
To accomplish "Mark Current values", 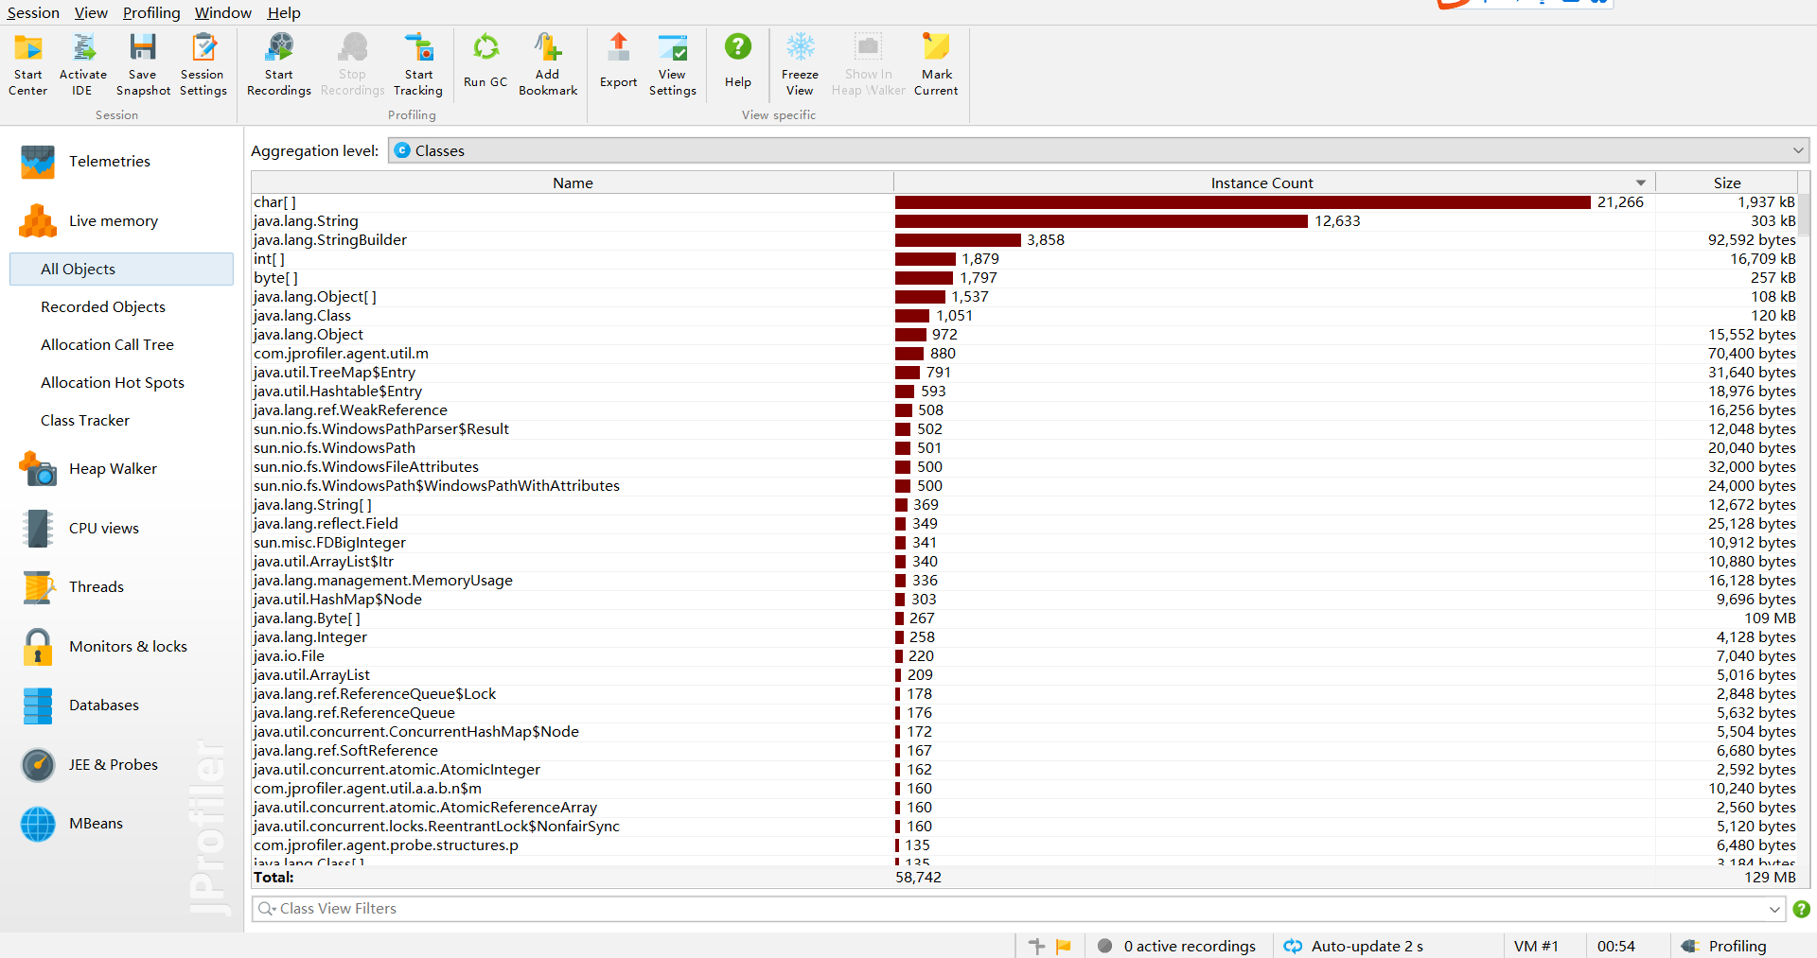I will tap(937, 63).
